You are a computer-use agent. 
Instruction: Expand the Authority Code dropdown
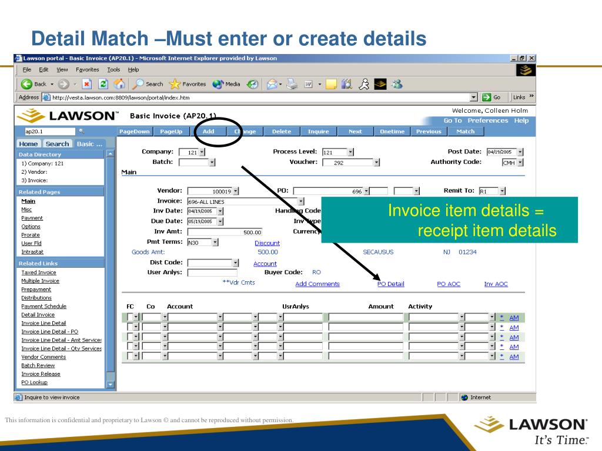[x=520, y=163]
